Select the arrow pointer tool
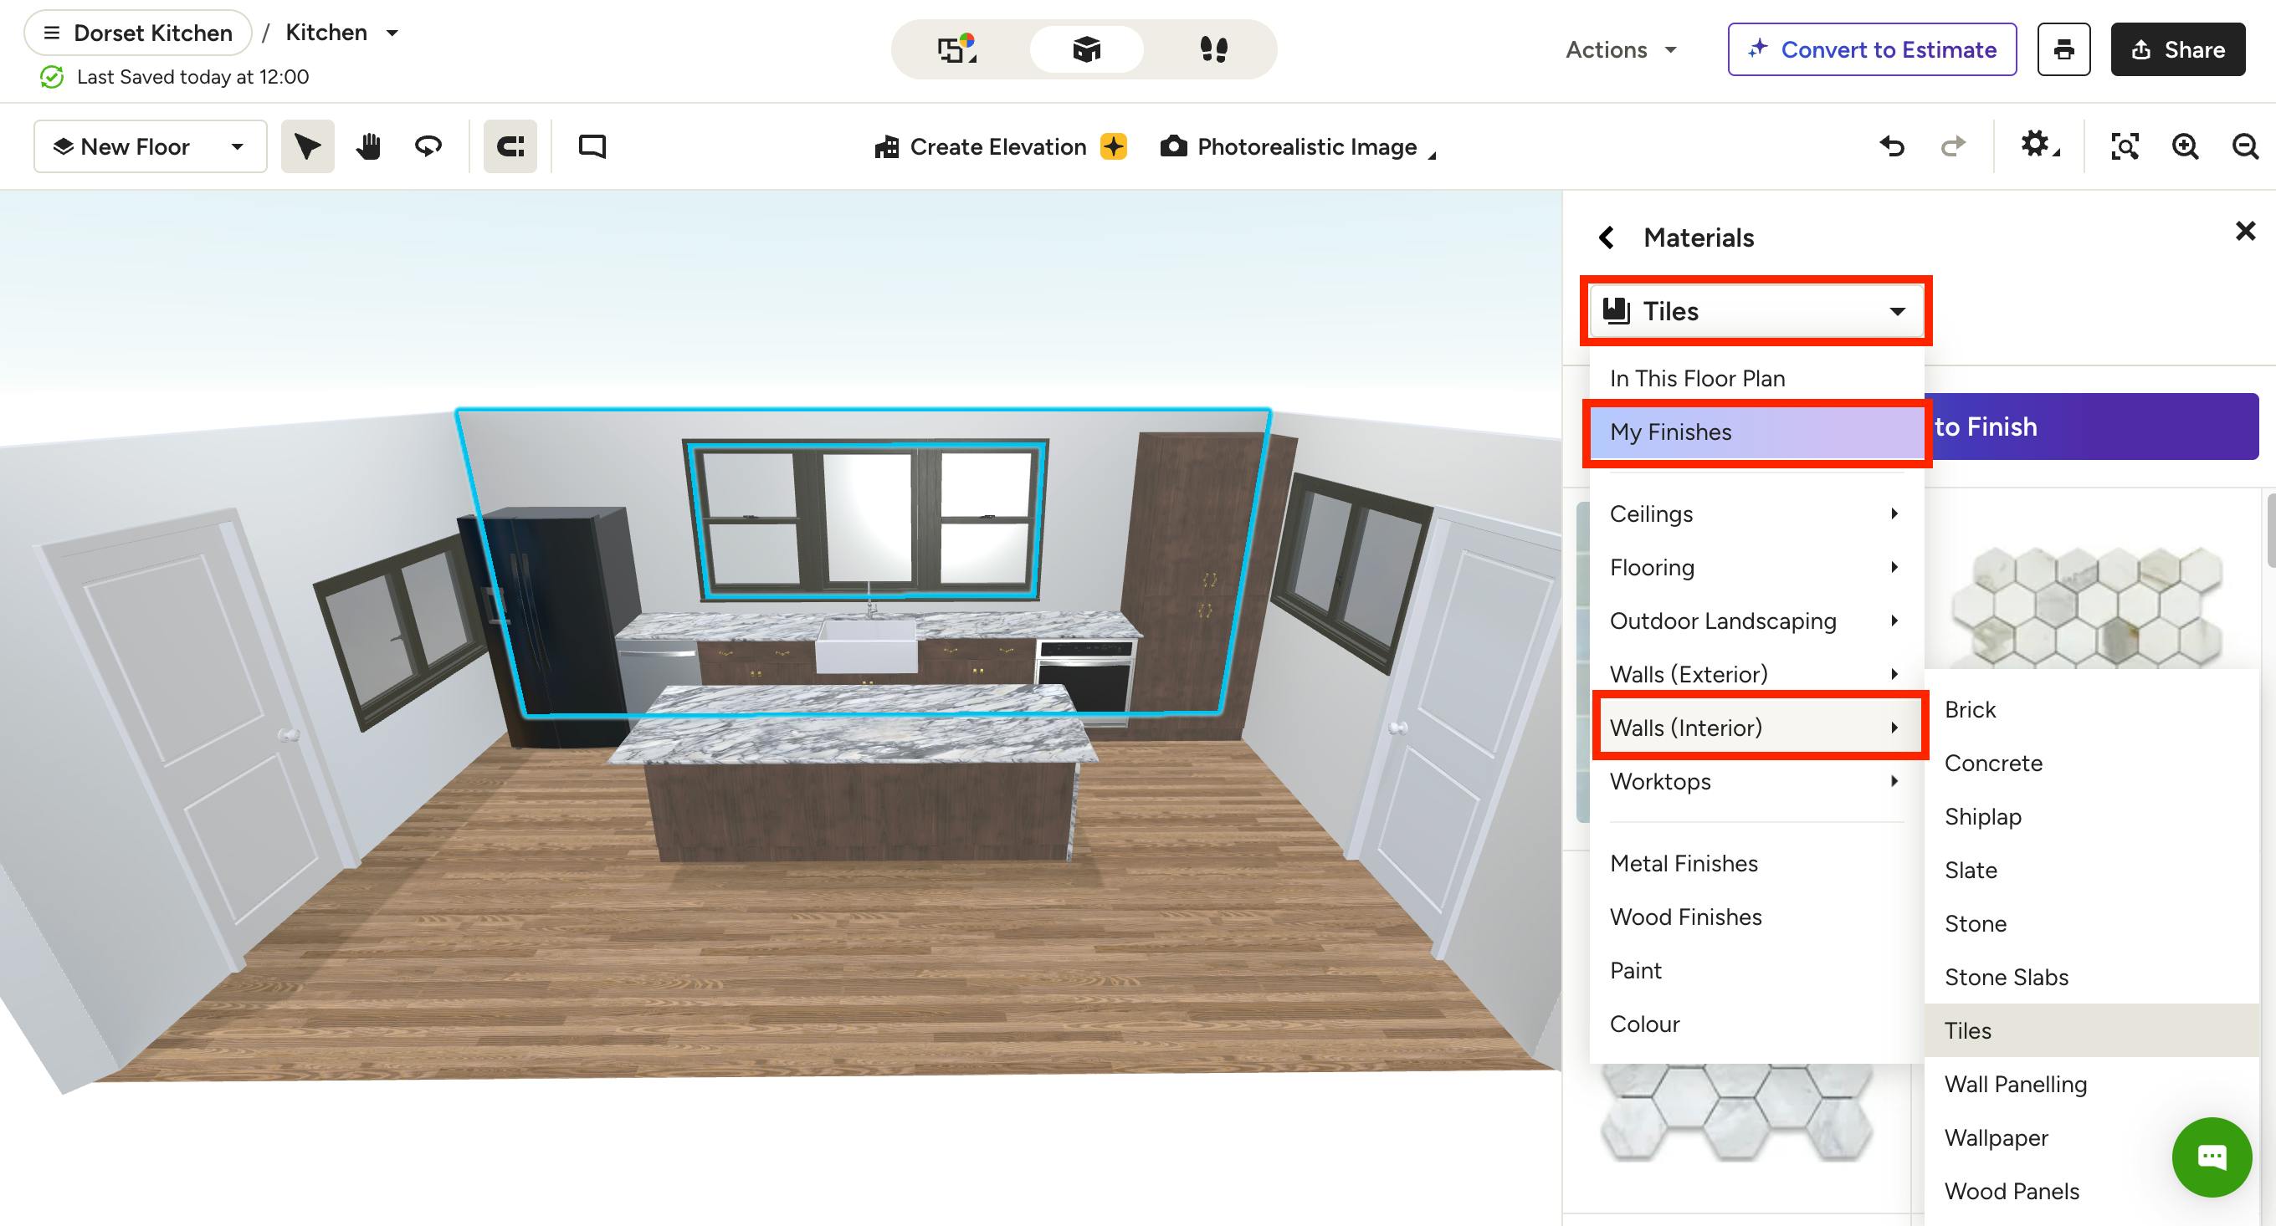Image resolution: width=2276 pixels, height=1226 pixels. tap(306, 146)
